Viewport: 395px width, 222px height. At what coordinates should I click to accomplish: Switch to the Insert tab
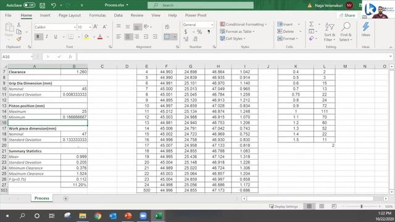[x=45, y=15]
